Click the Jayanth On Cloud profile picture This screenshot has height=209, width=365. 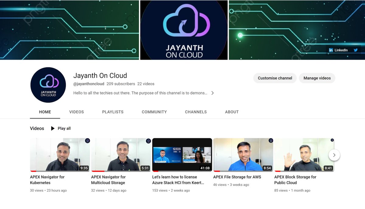click(x=48, y=85)
